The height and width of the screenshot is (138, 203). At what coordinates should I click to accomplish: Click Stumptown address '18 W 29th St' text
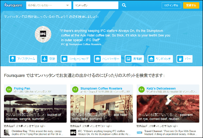[105, 91]
